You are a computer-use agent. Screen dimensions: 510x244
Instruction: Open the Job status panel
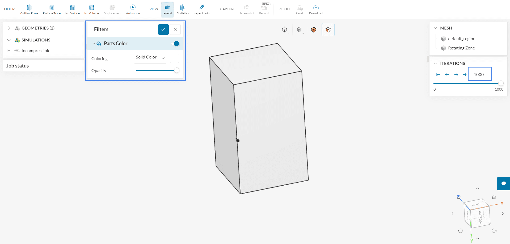[x=18, y=66]
